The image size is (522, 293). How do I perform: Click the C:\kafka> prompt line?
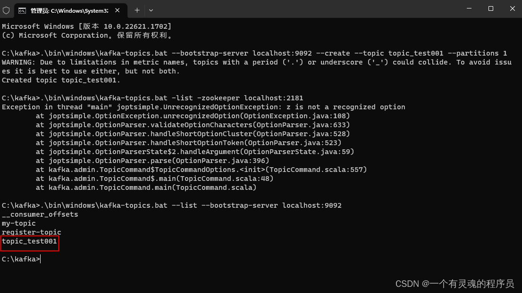(19, 259)
